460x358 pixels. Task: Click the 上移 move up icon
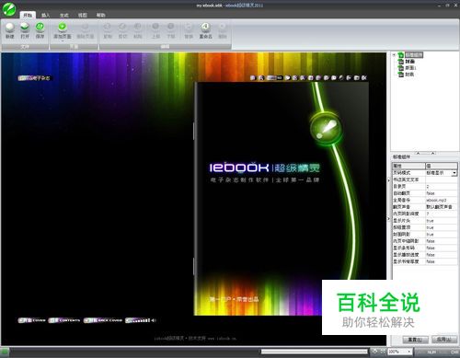click(x=155, y=27)
